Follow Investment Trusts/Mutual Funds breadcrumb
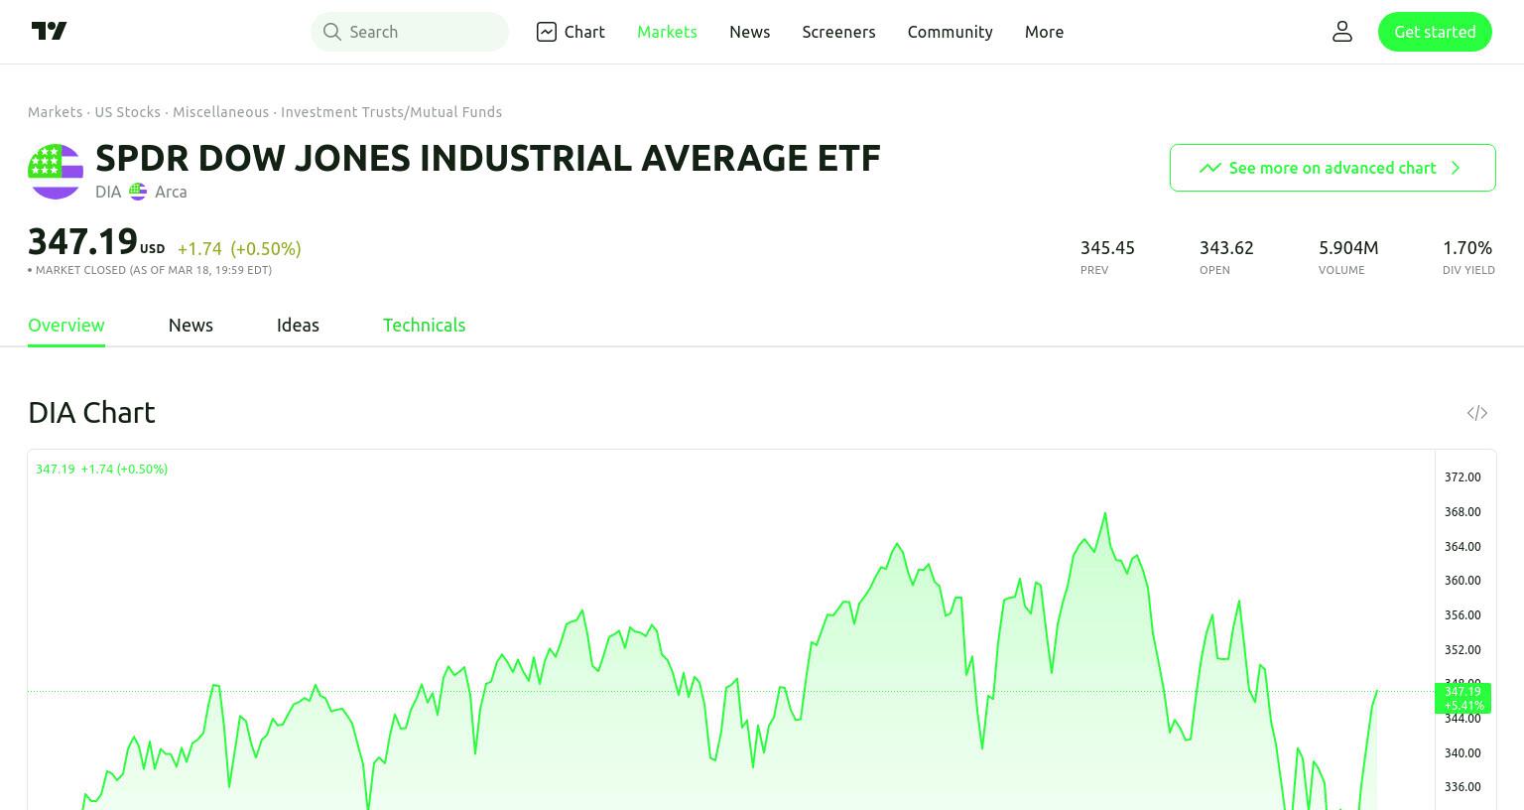The image size is (1524, 810). click(391, 112)
